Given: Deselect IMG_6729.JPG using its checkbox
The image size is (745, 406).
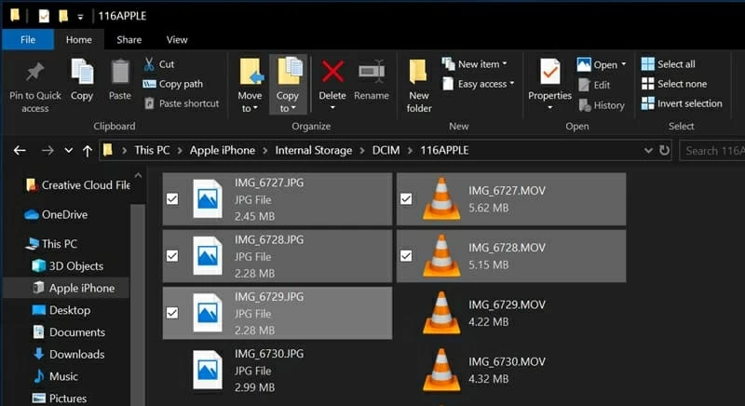Looking at the screenshot, I should point(172,313).
